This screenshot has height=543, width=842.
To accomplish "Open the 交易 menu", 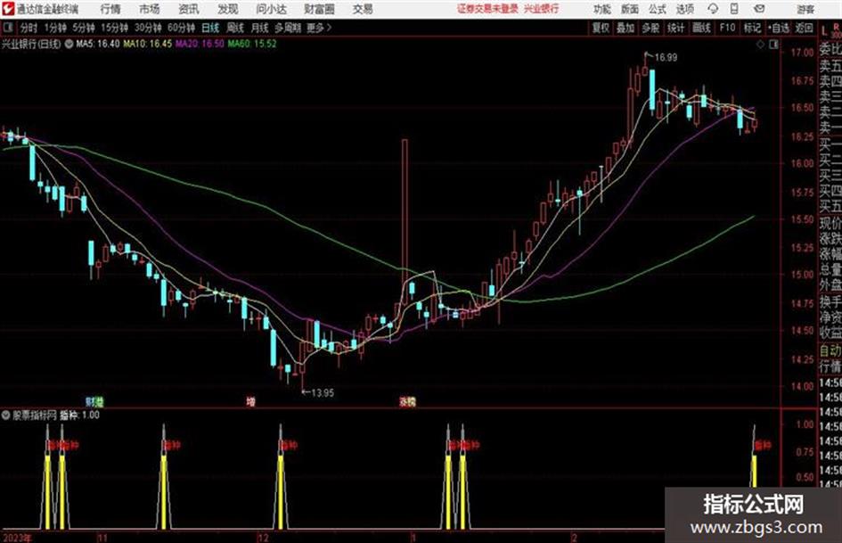I will pos(363,9).
